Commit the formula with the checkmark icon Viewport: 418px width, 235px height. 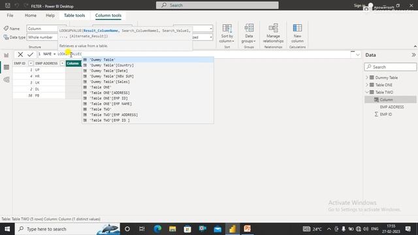[x=31, y=55]
